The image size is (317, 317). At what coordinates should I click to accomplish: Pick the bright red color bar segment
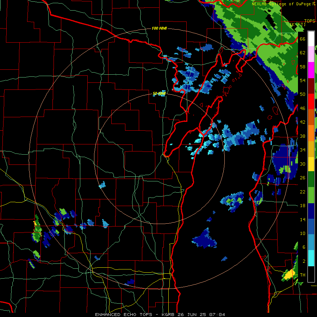[311, 101]
